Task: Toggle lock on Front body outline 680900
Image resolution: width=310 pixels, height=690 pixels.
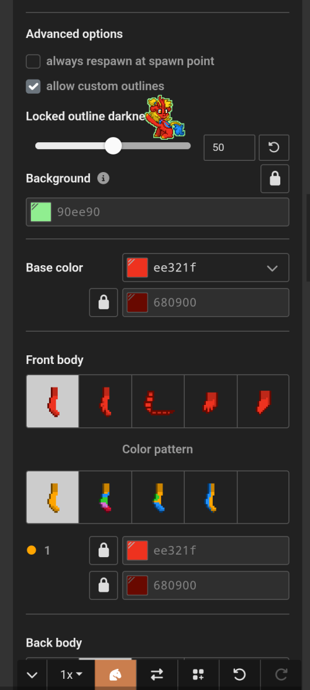Action: tap(104, 585)
